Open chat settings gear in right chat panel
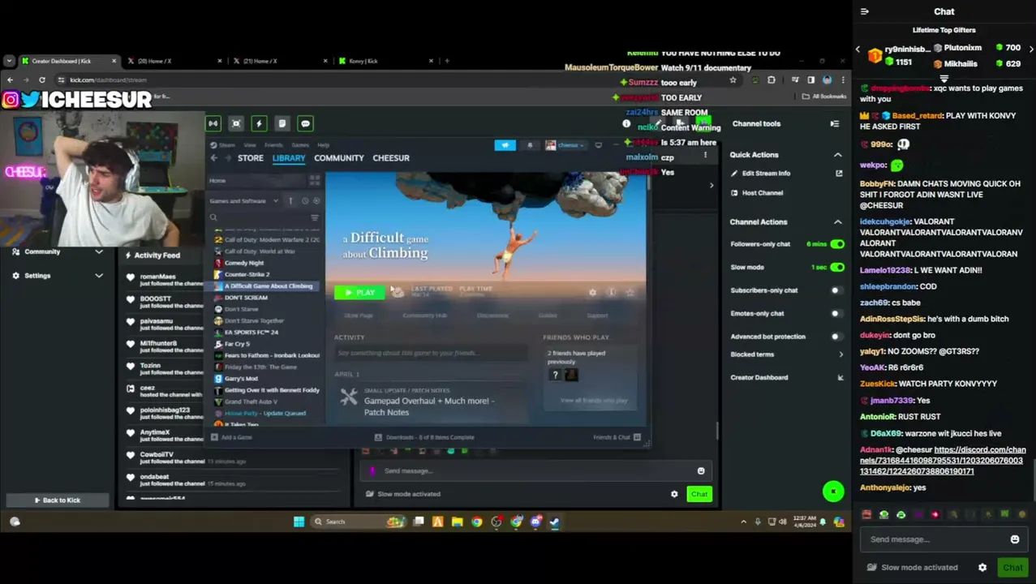1036x584 pixels. coord(982,568)
